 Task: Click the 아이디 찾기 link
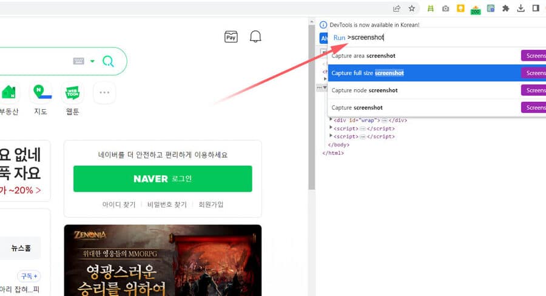pos(119,204)
